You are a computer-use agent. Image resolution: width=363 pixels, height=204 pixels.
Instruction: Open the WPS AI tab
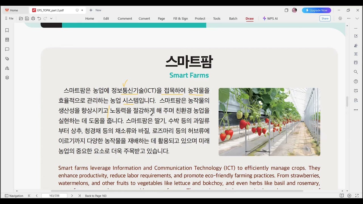[x=270, y=18]
